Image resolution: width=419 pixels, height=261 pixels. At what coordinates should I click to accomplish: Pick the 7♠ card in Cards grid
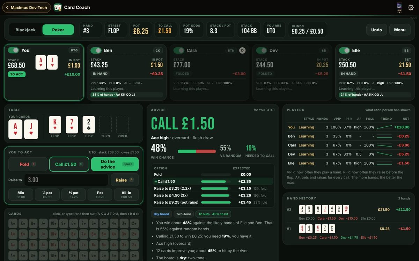[84, 223]
